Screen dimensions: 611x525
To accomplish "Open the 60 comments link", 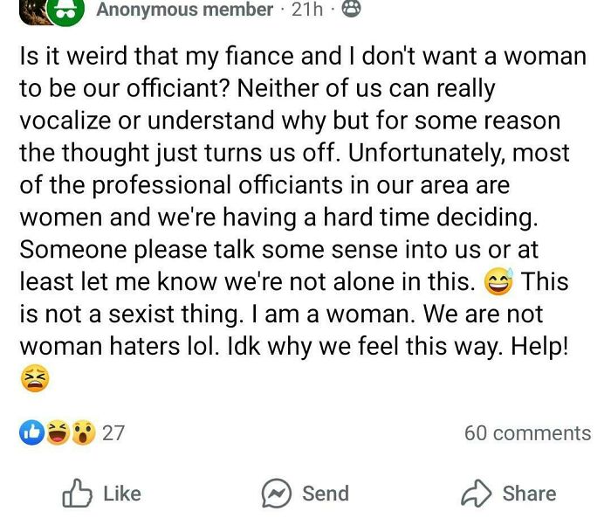I will 527,432.
